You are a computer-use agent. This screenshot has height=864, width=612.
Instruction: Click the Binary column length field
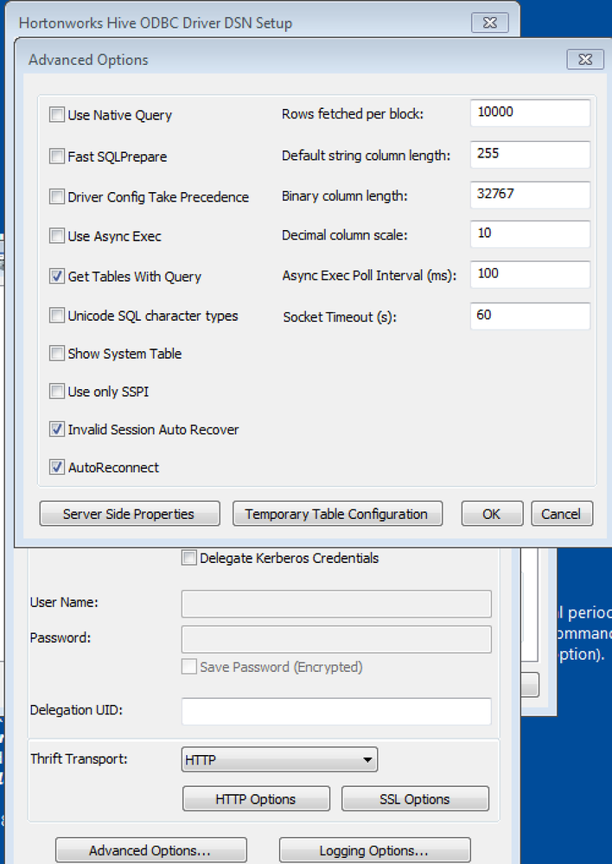click(x=530, y=195)
